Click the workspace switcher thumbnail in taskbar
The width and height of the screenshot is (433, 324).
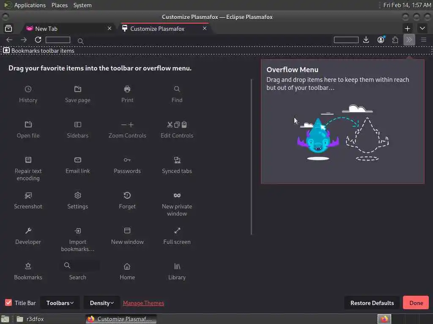coord(384,319)
